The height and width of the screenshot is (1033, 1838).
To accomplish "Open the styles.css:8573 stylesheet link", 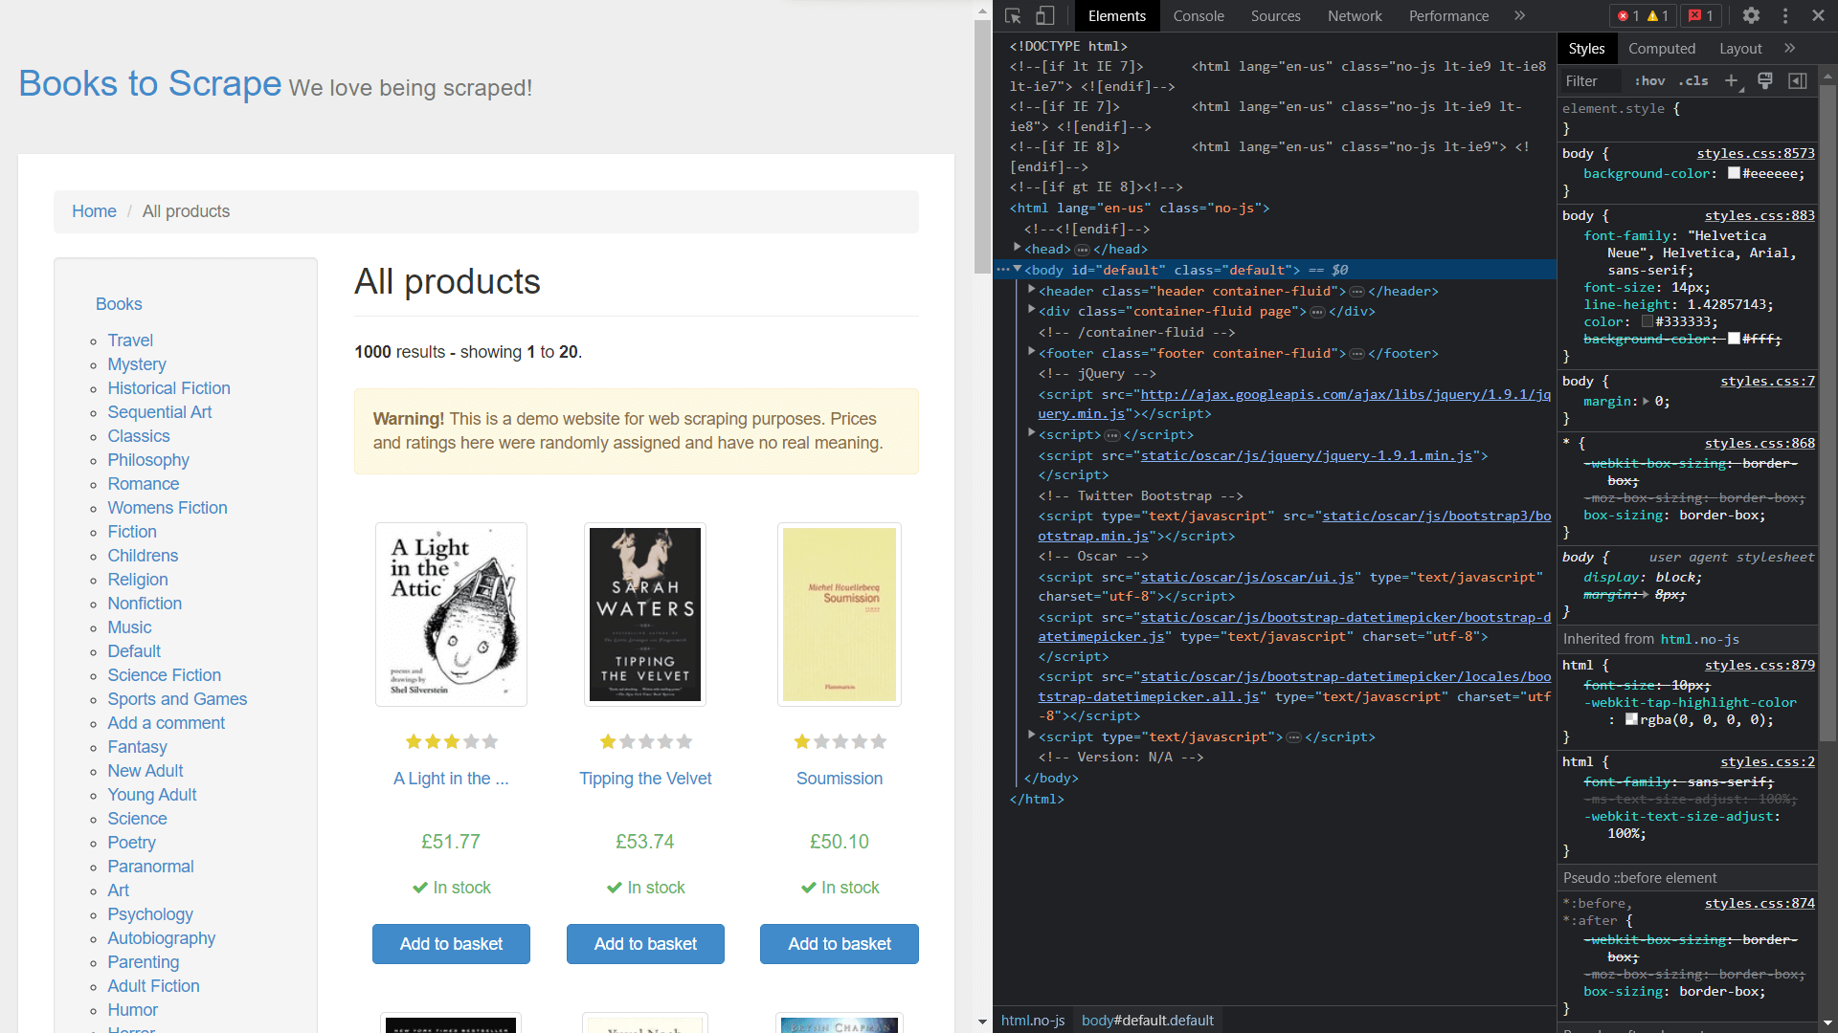I will [1755, 153].
